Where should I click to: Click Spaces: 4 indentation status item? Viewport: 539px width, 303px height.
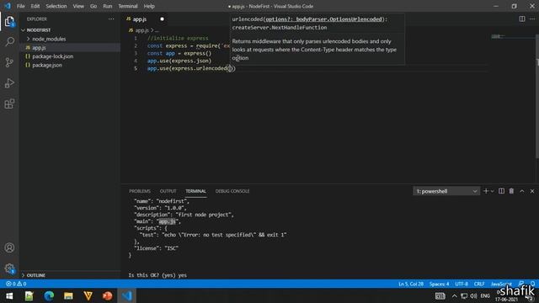439,284
